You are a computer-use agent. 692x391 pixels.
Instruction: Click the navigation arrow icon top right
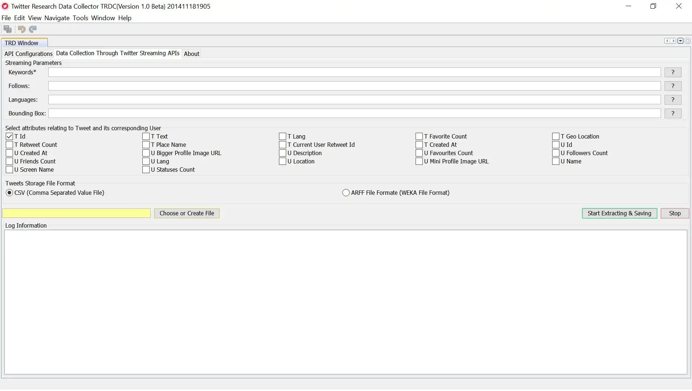pos(673,40)
